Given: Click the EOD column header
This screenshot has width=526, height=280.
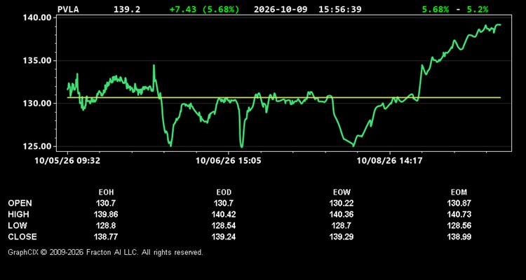Looking at the screenshot, I should [224, 192].
